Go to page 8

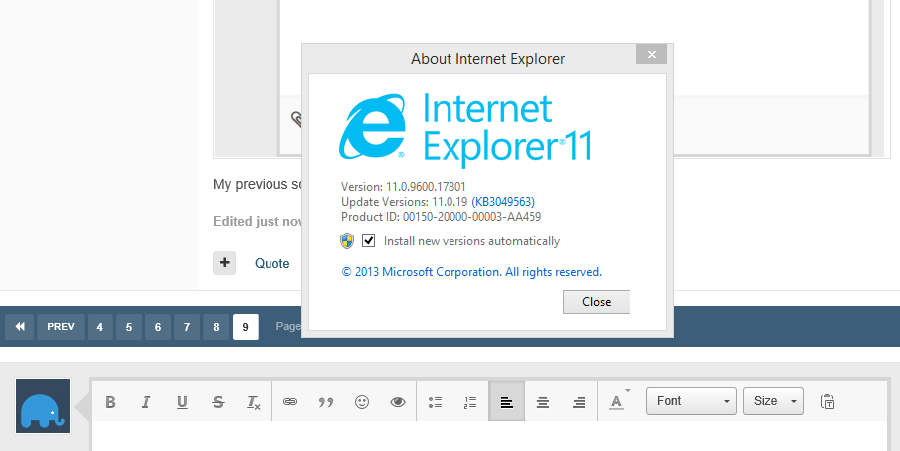216,327
